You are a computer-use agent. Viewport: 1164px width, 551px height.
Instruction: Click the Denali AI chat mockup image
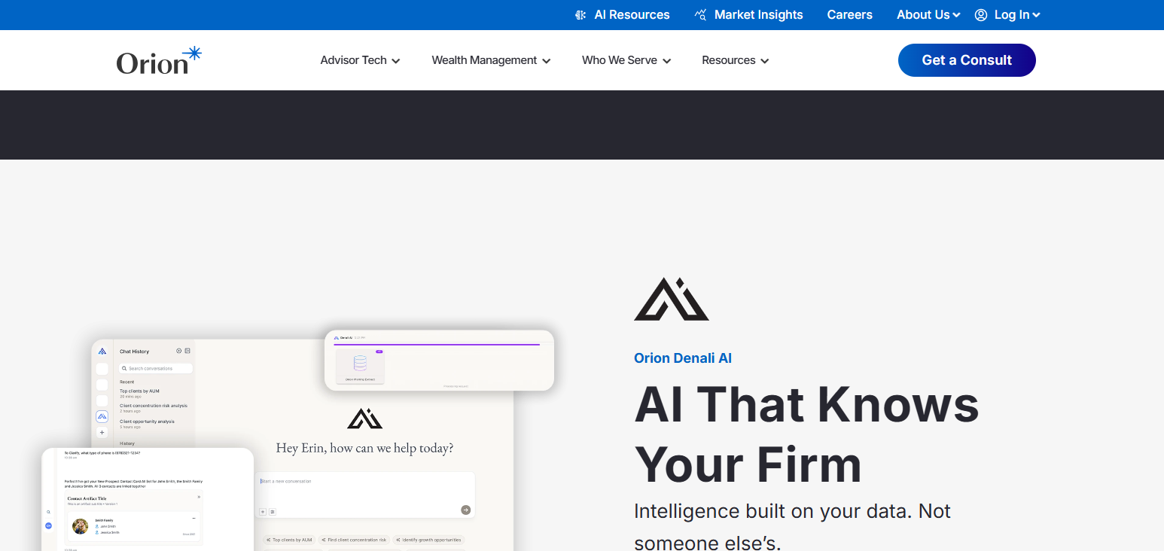(x=303, y=446)
